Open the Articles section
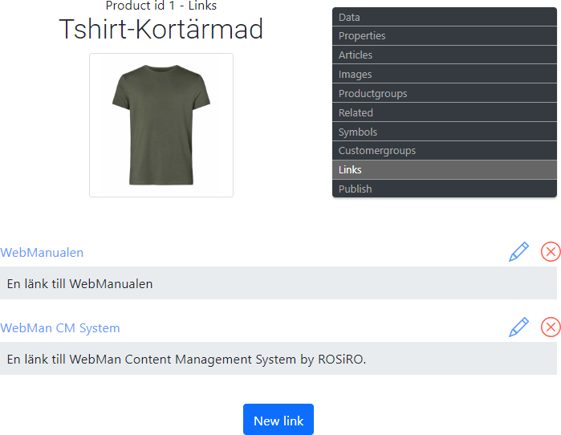This screenshot has height=435, width=561. (x=444, y=55)
